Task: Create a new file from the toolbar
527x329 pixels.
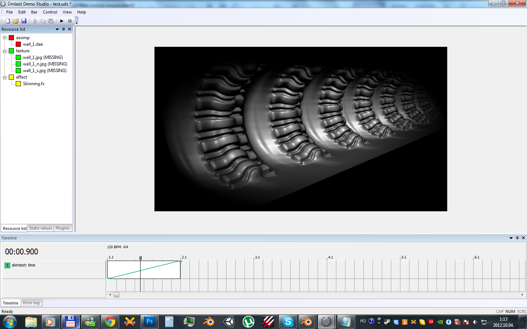Action: pyautogui.click(x=8, y=21)
